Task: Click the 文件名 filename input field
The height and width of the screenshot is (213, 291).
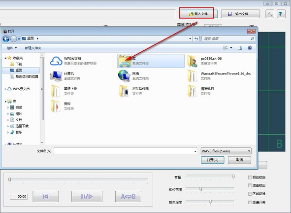Action: [x=126, y=151]
